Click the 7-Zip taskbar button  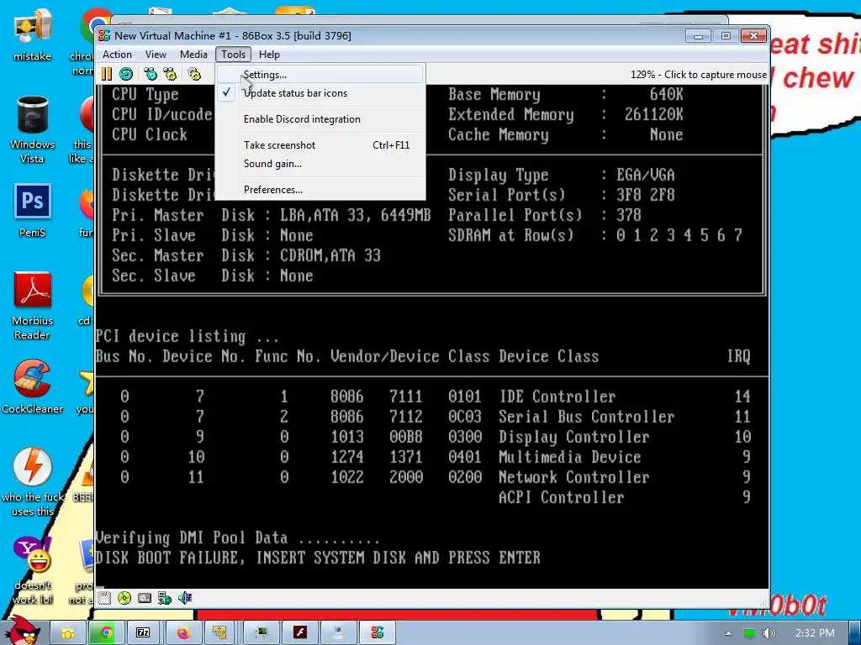point(143,633)
